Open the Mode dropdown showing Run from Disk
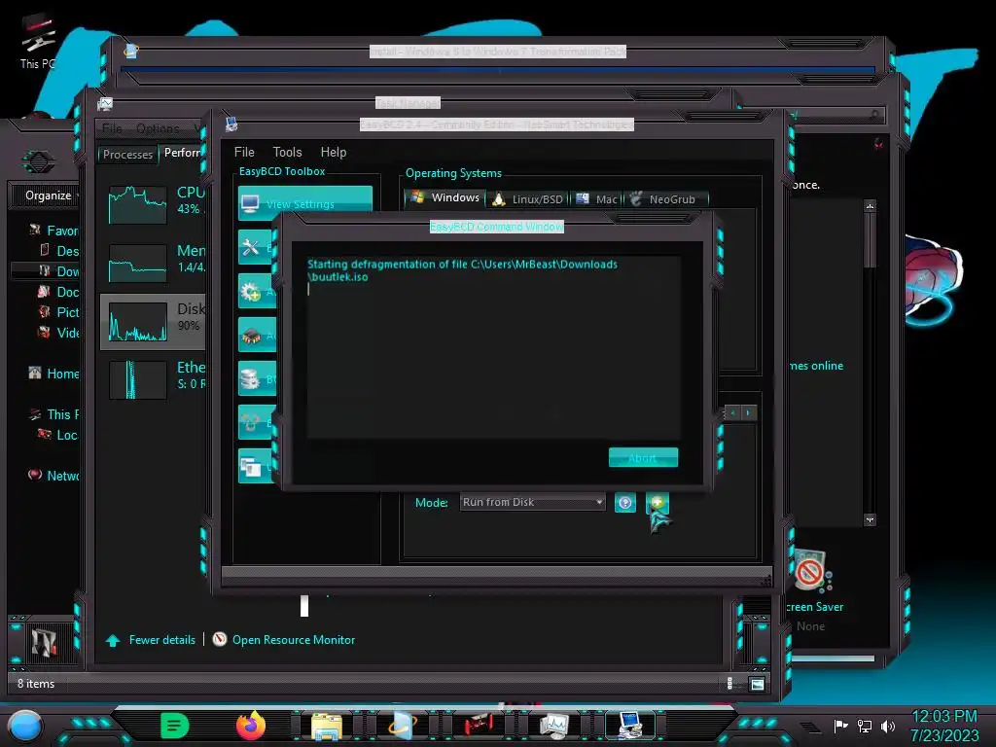The height and width of the screenshot is (747, 996). point(532,502)
